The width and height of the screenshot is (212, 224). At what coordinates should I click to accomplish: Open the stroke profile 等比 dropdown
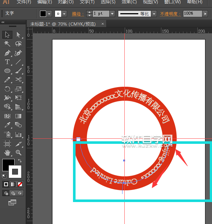(x=154, y=14)
